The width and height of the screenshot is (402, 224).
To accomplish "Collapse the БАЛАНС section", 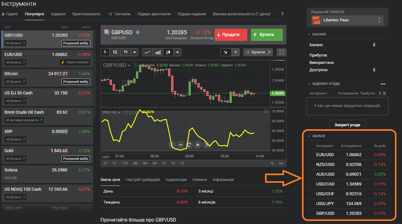I will (309, 34).
